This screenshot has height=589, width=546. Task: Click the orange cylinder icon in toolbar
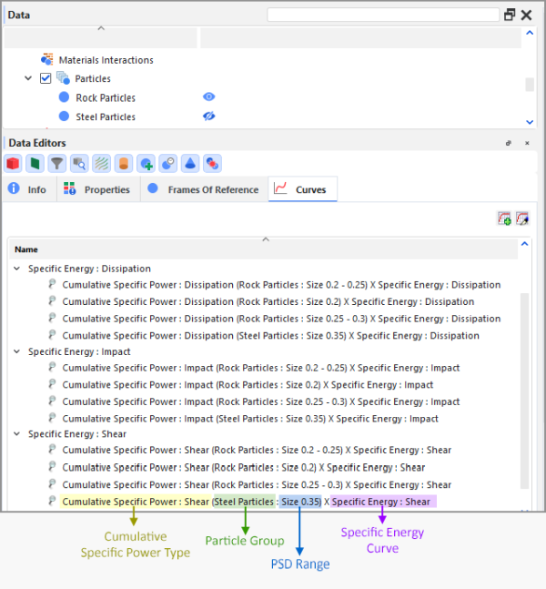(x=123, y=164)
